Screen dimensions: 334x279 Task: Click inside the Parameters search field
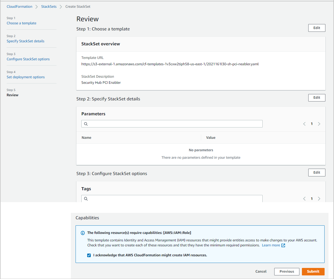[x=172, y=124]
